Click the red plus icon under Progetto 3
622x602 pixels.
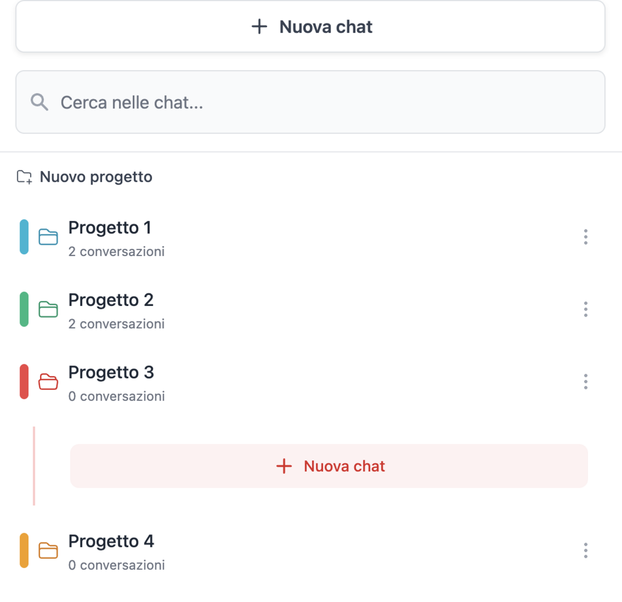coord(284,466)
